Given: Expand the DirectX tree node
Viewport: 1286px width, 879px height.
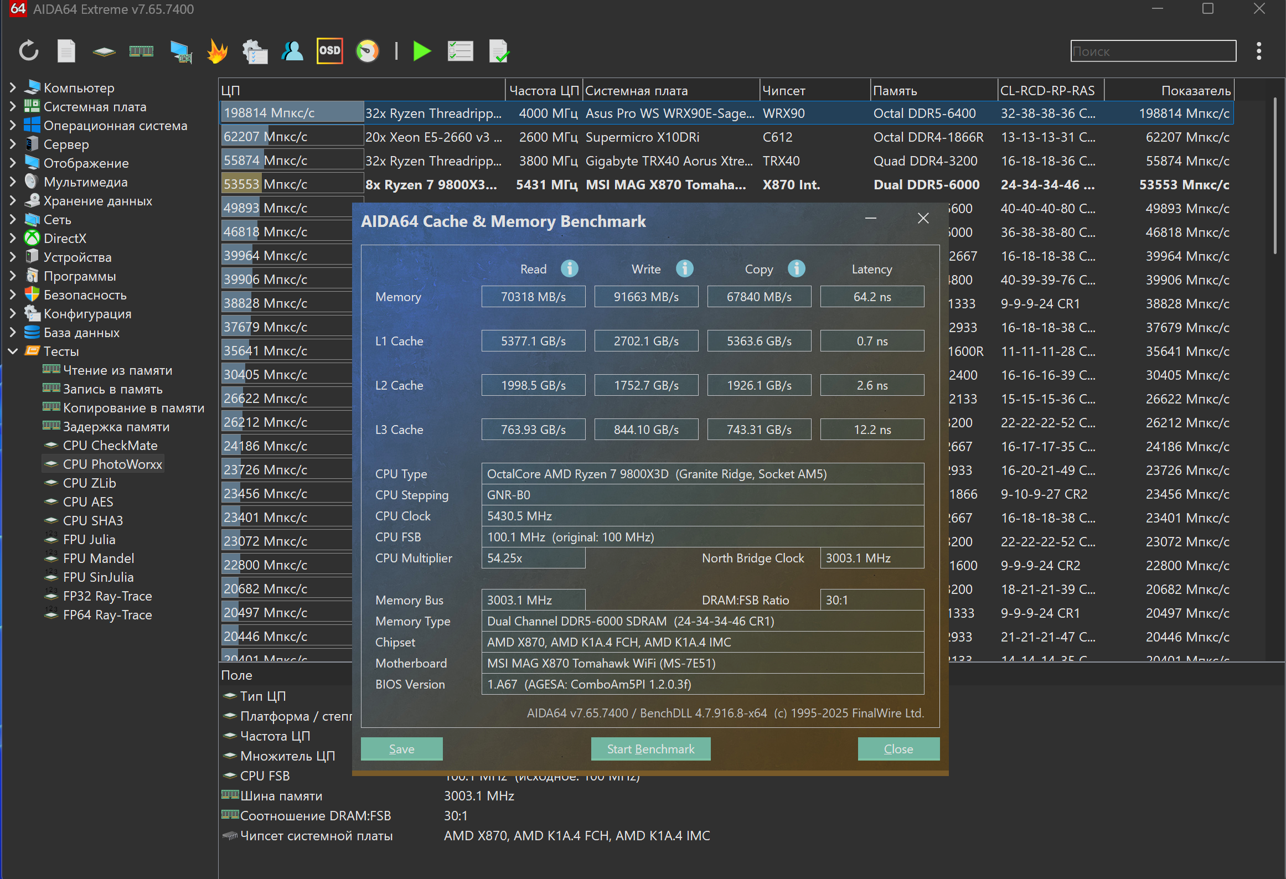Looking at the screenshot, I should pos(13,238).
